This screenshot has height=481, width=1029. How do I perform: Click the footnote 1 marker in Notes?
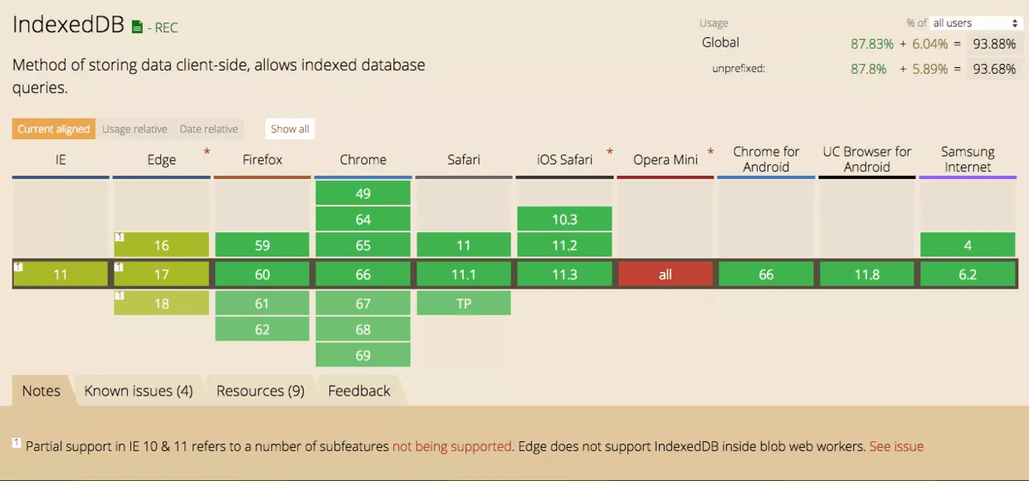17,444
